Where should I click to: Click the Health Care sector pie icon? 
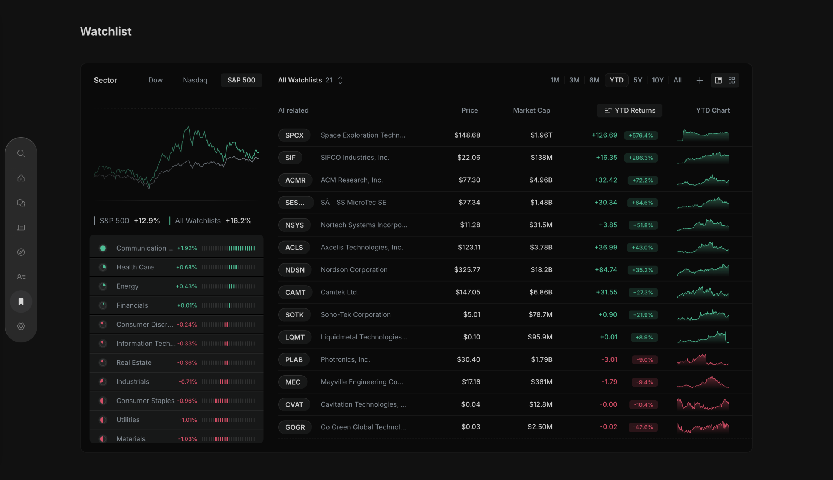click(x=103, y=267)
